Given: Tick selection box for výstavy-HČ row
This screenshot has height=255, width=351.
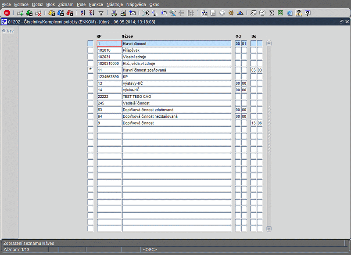Looking at the screenshot, I should pyautogui.click(x=90, y=83).
